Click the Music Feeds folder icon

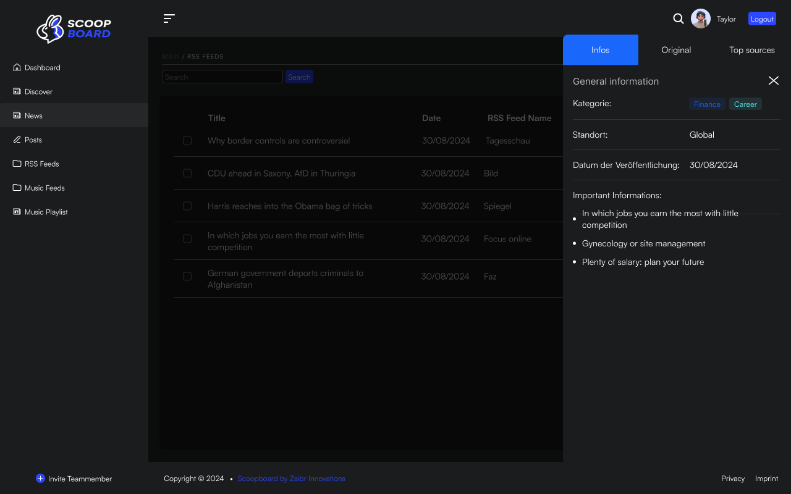click(x=17, y=188)
